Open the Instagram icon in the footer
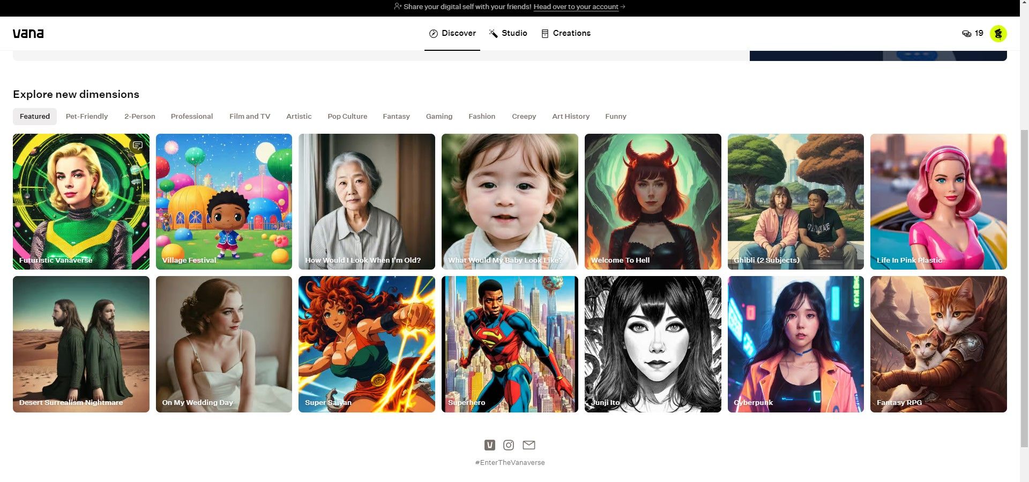The height and width of the screenshot is (482, 1029). [x=508, y=445]
